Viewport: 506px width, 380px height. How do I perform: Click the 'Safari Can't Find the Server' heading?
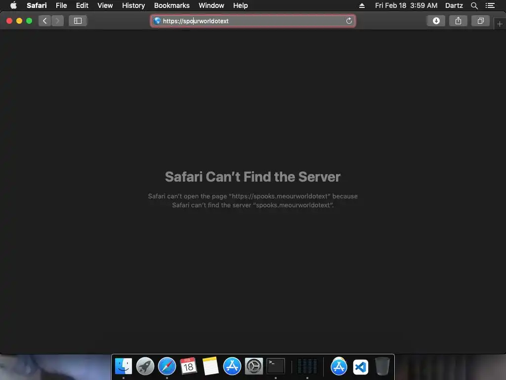point(253,177)
